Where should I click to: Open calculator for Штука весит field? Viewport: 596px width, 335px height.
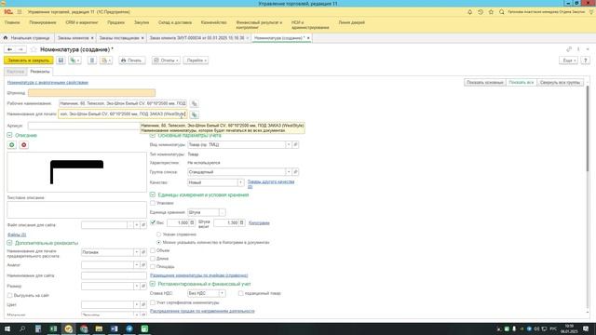[x=242, y=223]
